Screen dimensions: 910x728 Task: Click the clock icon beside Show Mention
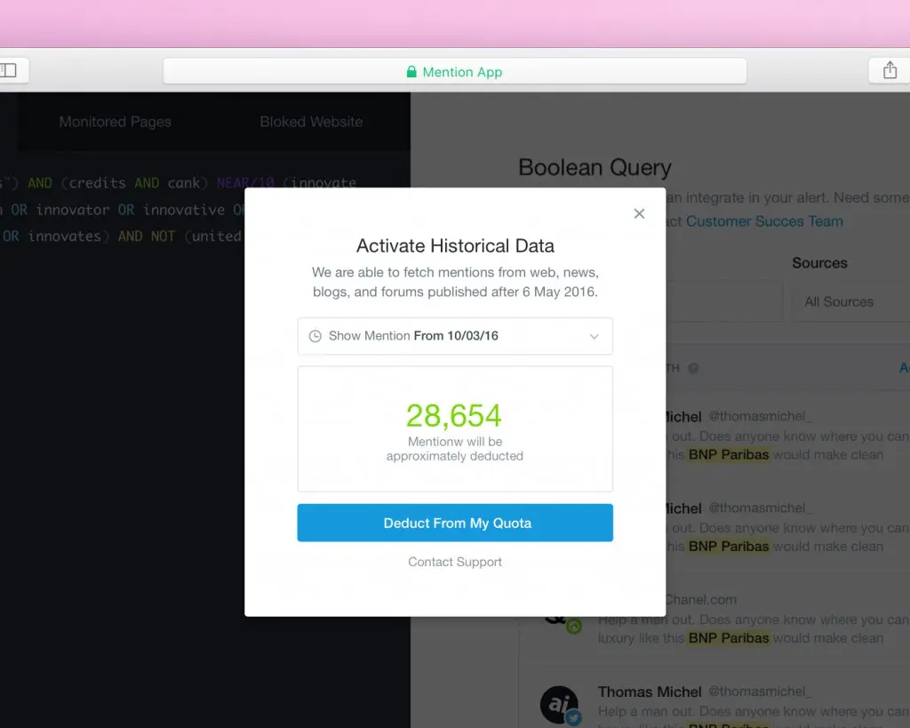point(315,336)
